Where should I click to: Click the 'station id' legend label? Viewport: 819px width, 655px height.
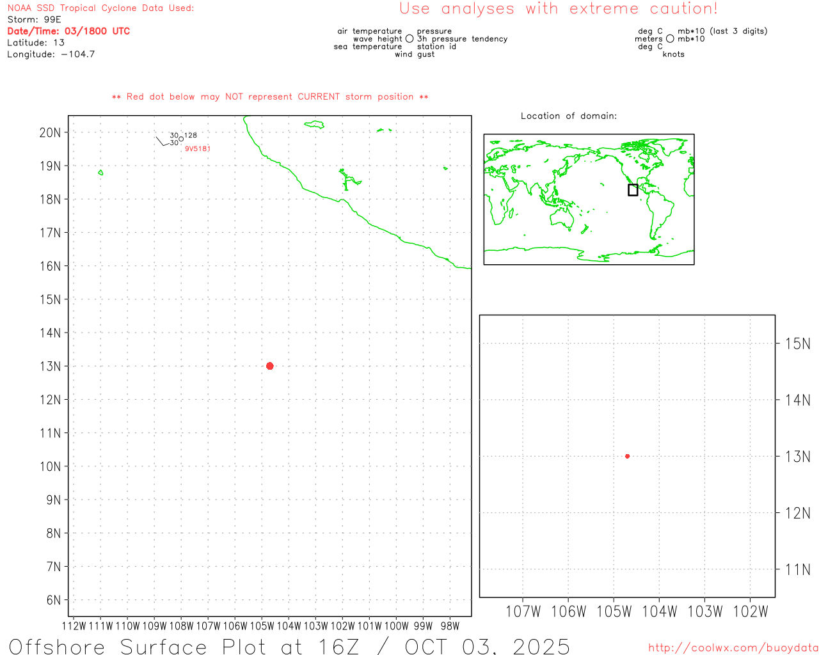437,47
